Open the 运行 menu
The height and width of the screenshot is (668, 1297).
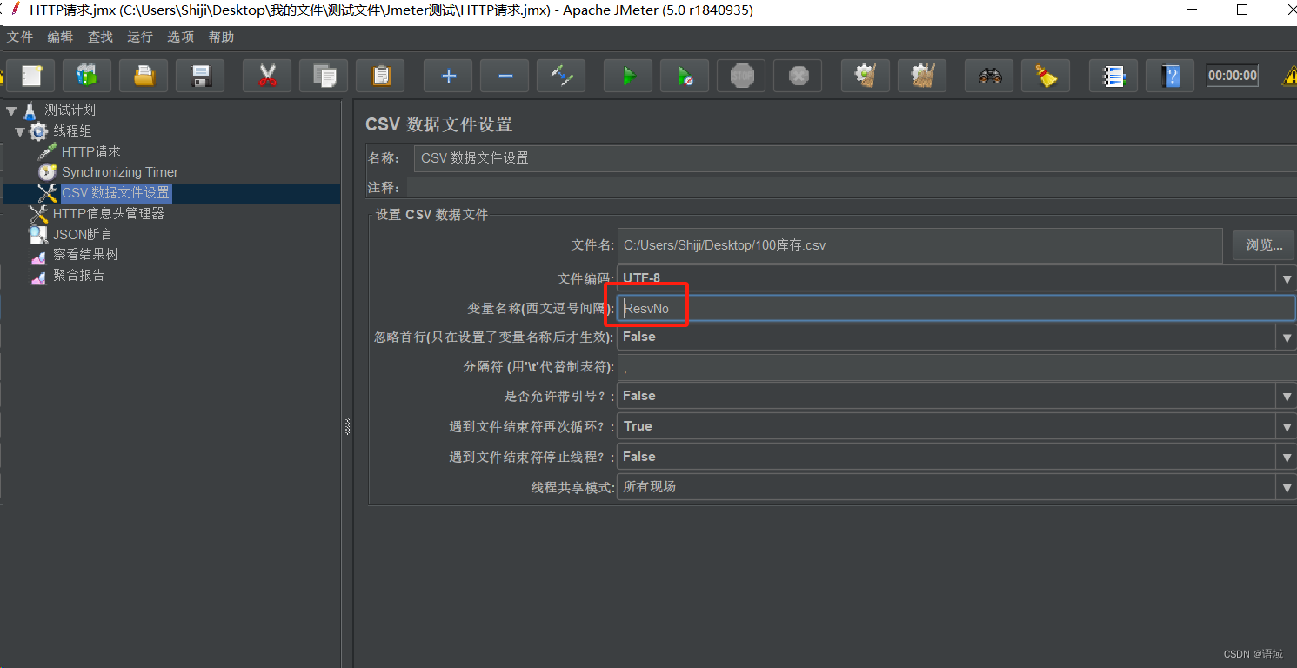point(139,37)
